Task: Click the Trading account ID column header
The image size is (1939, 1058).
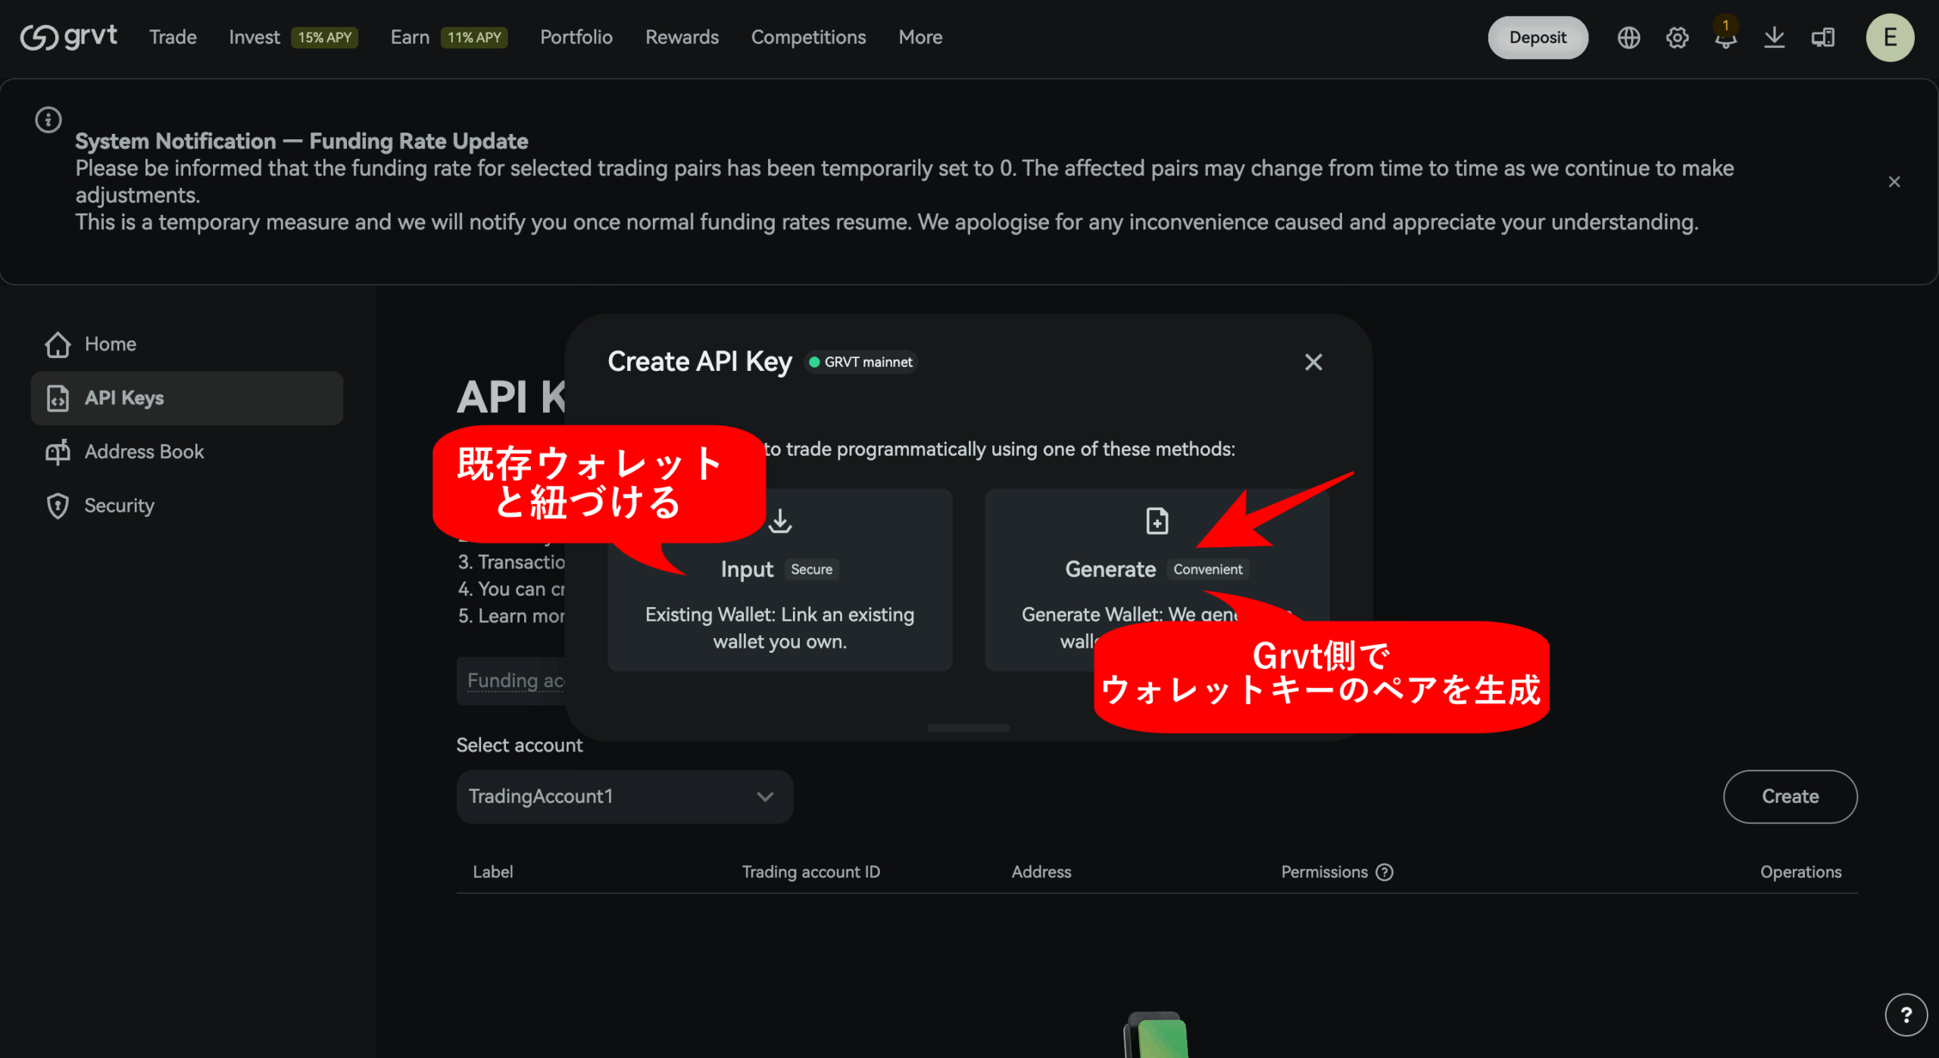Action: click(810, 872)
